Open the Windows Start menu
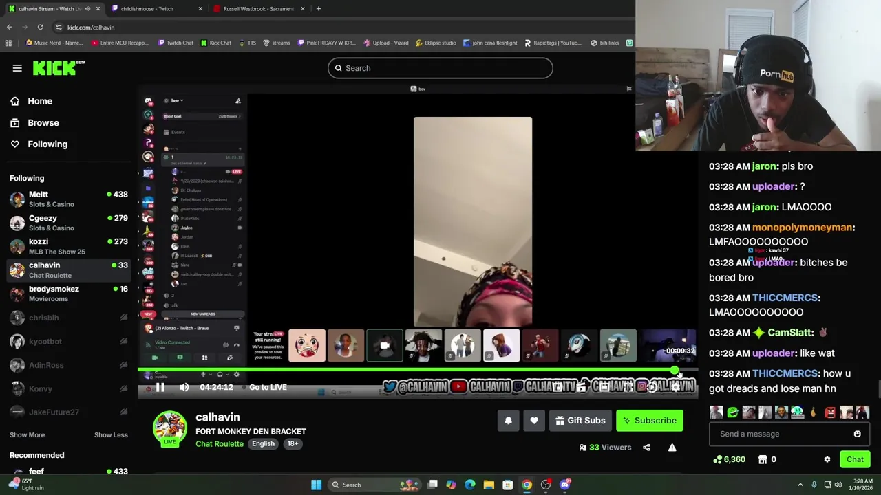Viewport: 881px width, 495px height. coord(316,485)
